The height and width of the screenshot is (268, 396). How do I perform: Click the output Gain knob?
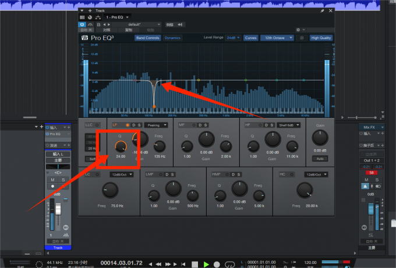click(320, 138)
